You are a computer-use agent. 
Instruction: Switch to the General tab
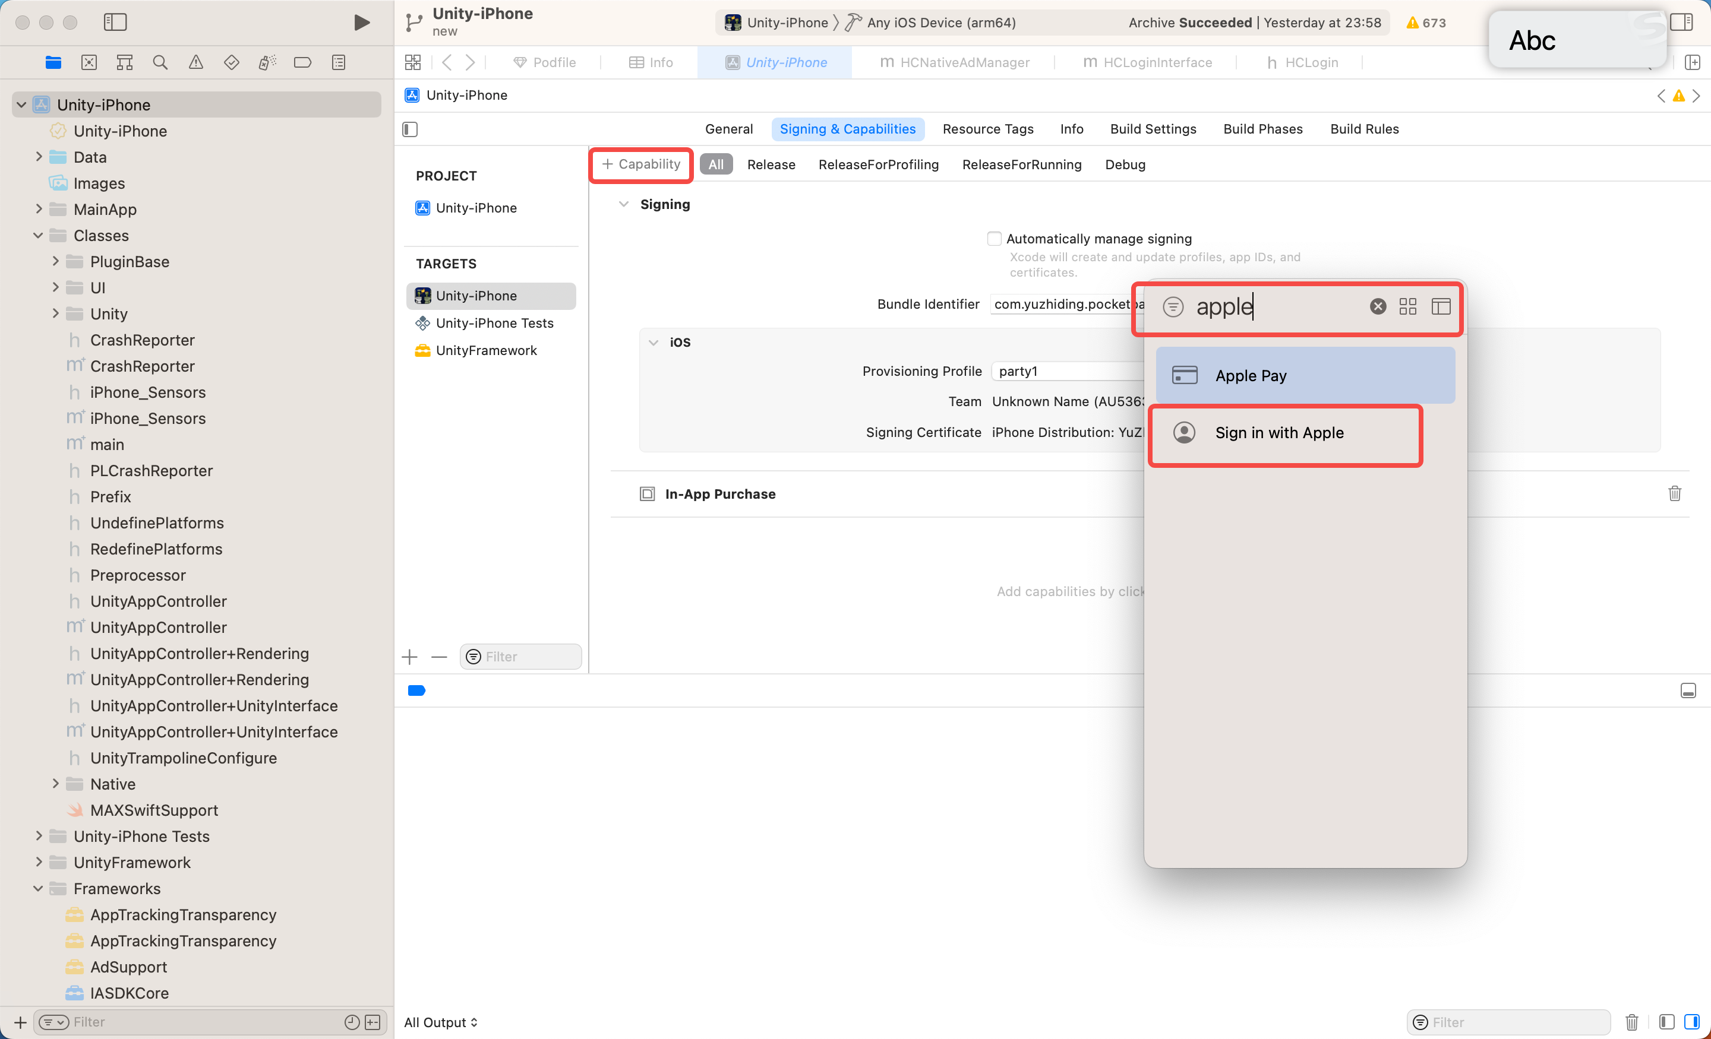pyautogui.click(x=728, y=129)
